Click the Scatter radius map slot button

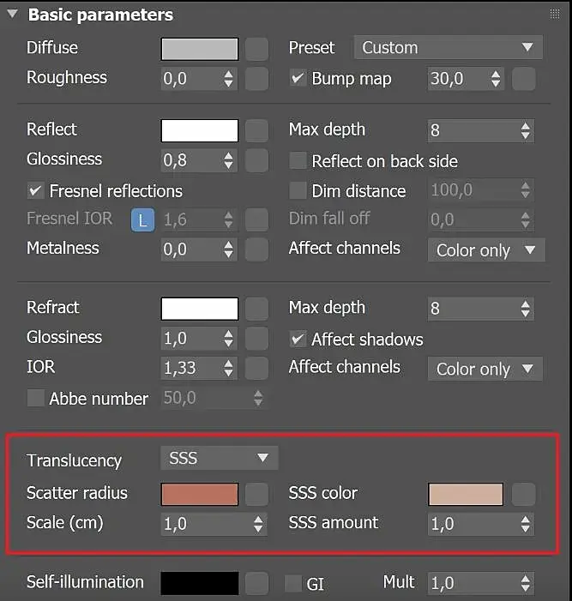point(257,495)
